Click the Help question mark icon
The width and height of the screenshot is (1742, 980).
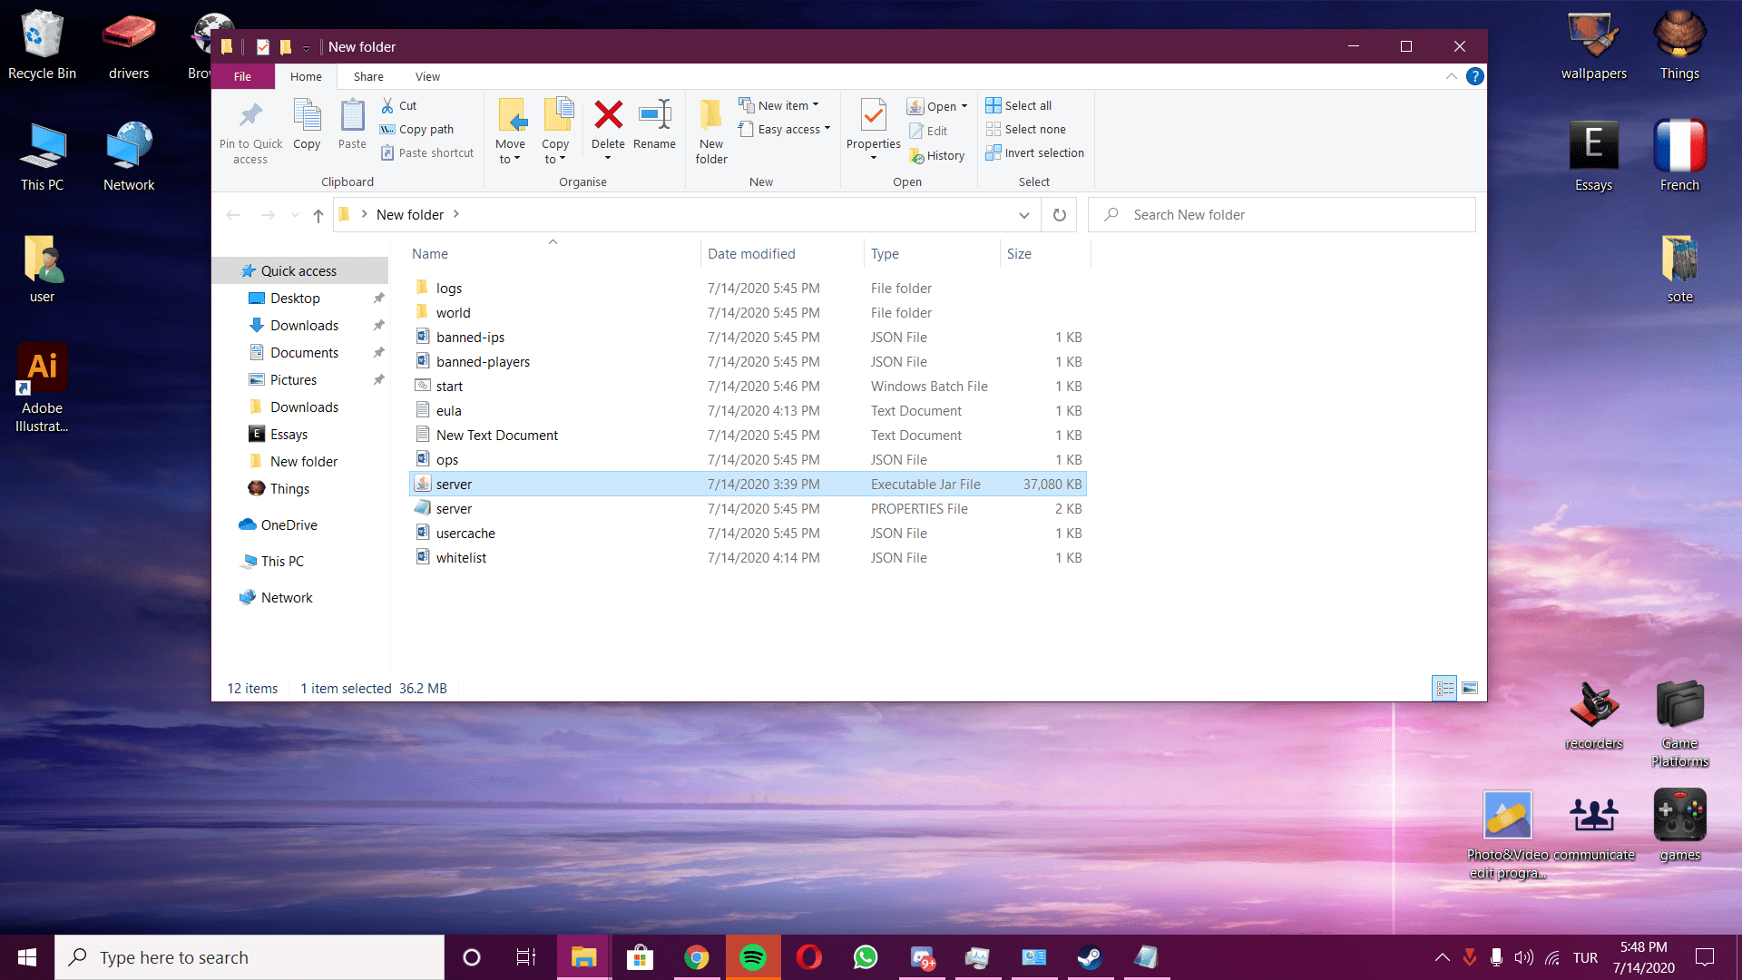pyautogui.click(x=1475, y=76)
